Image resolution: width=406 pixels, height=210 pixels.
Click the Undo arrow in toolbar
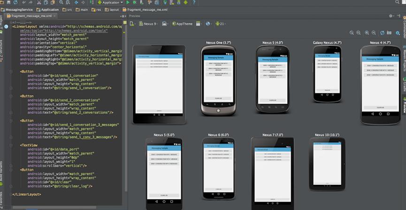(x=23, y=2)
